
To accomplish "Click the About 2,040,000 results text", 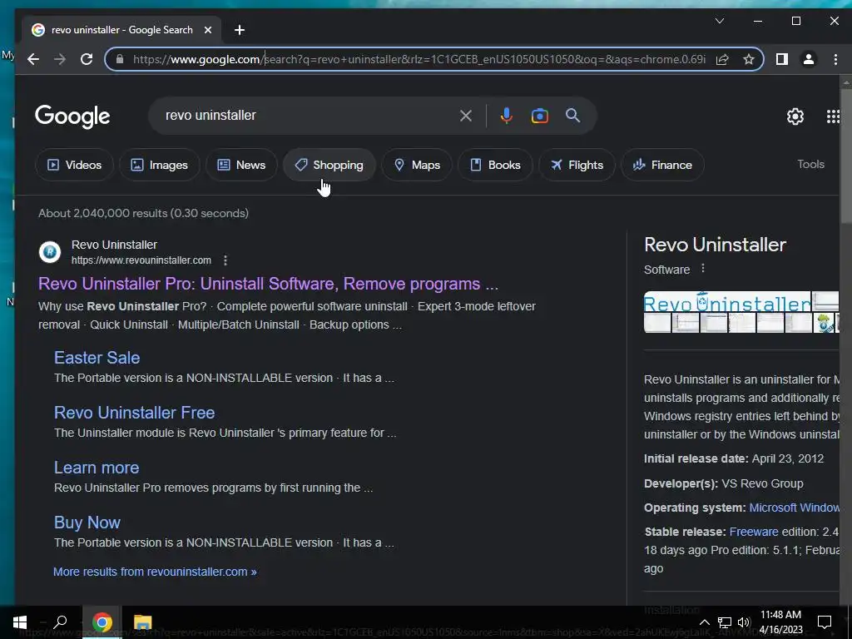I will pos(143,213).
